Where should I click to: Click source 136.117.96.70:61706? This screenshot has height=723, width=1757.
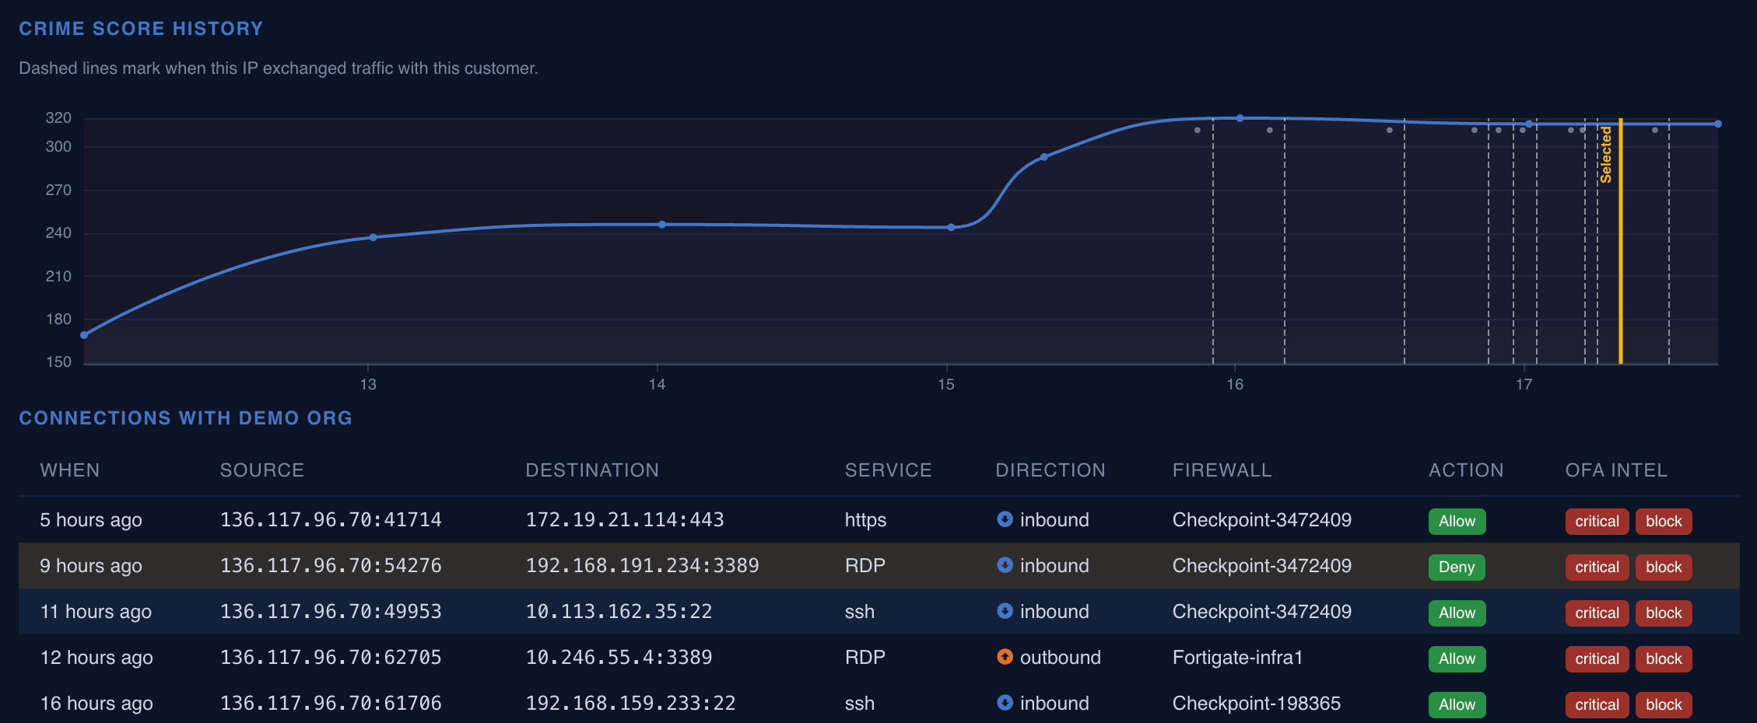point(331,703)
